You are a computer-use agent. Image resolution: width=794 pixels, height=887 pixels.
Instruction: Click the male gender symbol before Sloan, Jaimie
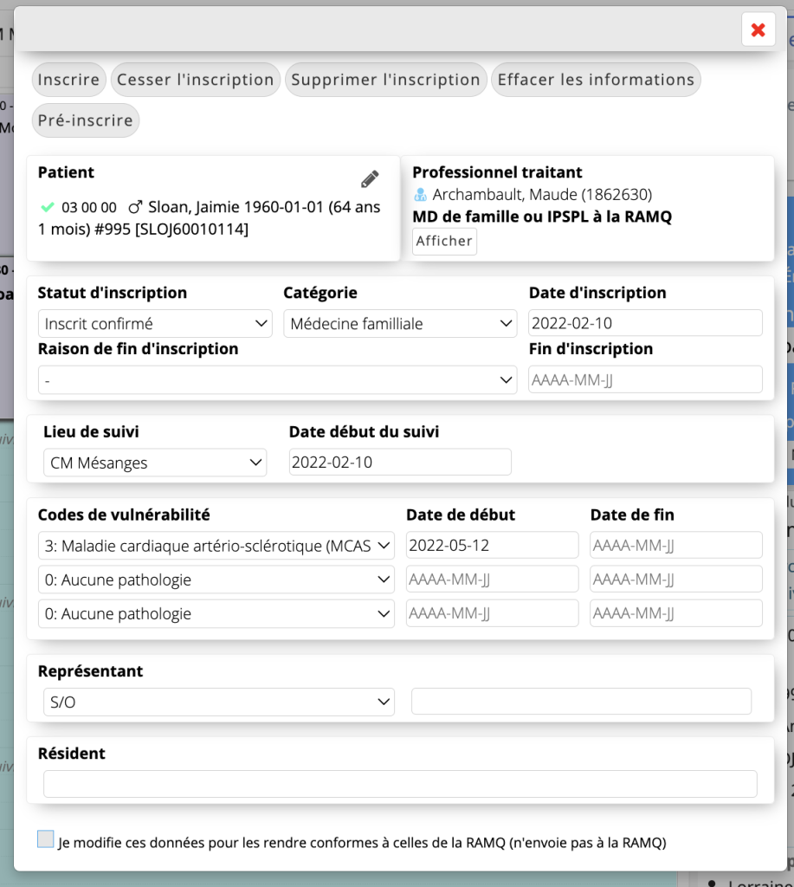[x=135, y=207]
